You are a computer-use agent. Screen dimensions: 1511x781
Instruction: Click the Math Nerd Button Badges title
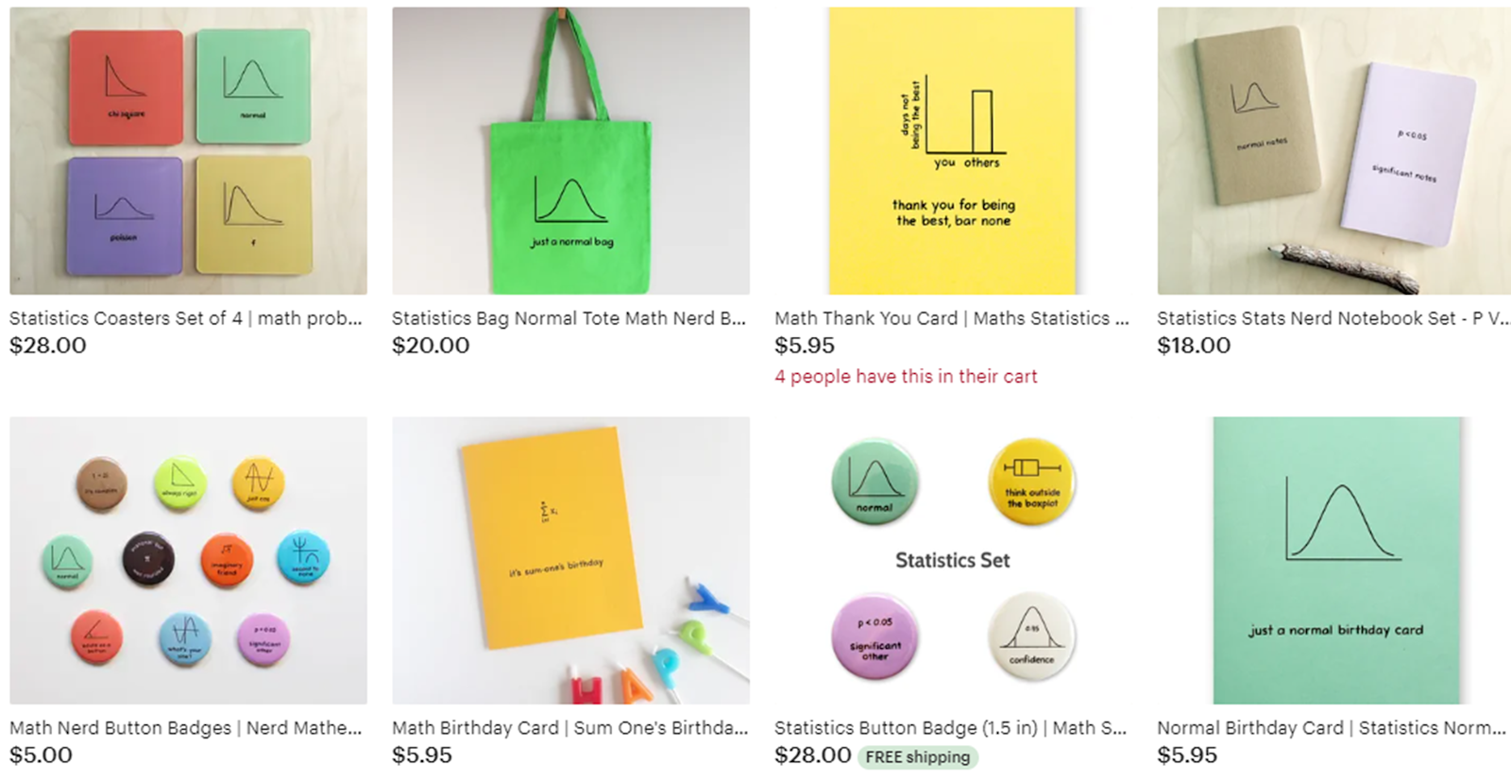[186, 728]
